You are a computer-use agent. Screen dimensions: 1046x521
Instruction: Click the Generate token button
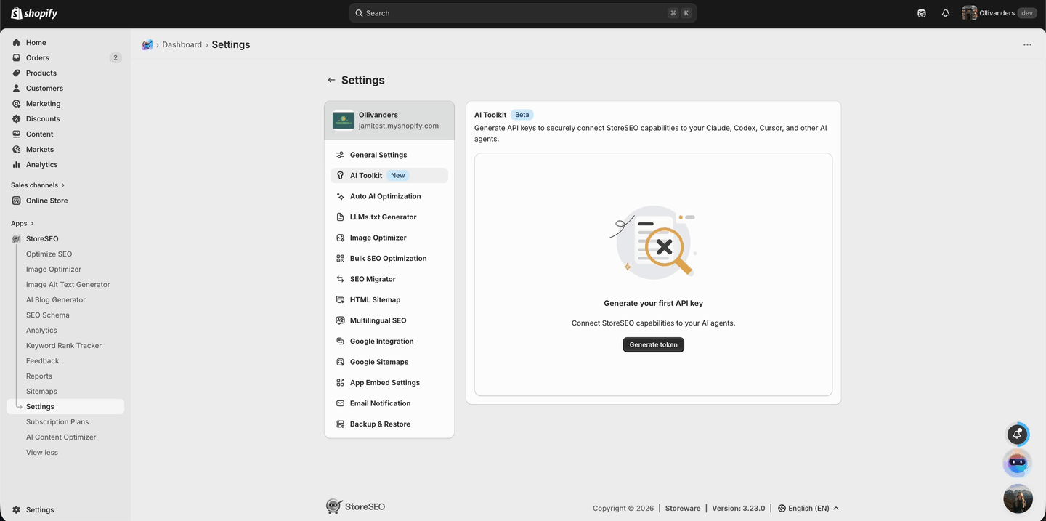653,344
